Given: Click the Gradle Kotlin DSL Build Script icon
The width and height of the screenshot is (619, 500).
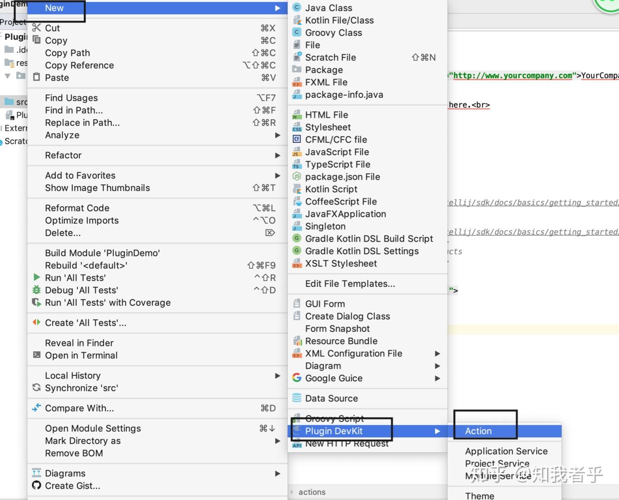Looking at the screenshot, I should click(x=297, y=239).
